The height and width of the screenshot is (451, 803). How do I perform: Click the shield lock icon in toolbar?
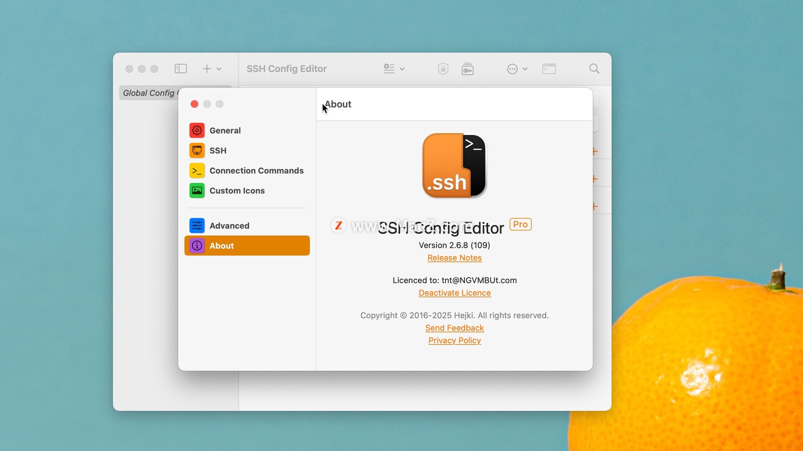(x=443, y=68)
